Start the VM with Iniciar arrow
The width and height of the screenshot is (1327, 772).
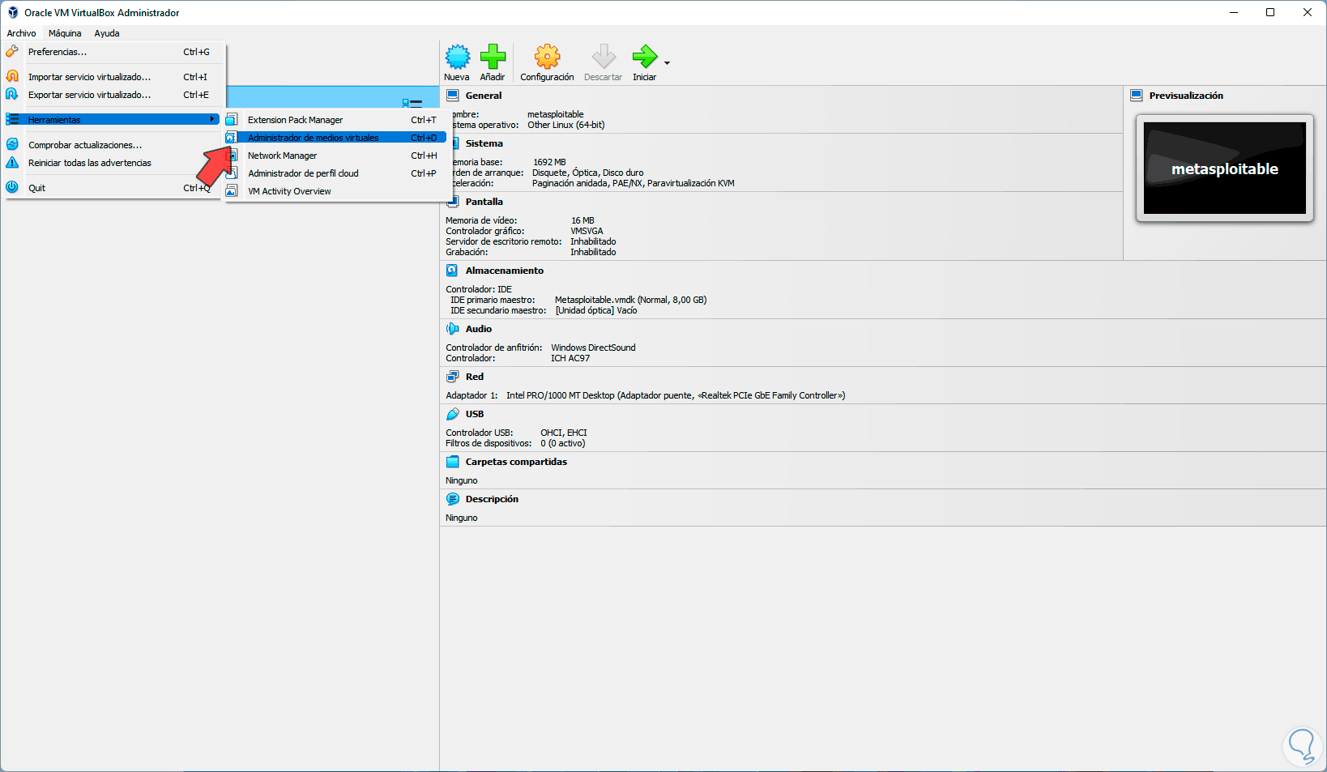[645, 57]
